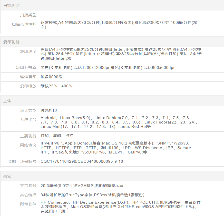Select the 复印速度 row label
This screenshot has width=224, height=216.
28,51
